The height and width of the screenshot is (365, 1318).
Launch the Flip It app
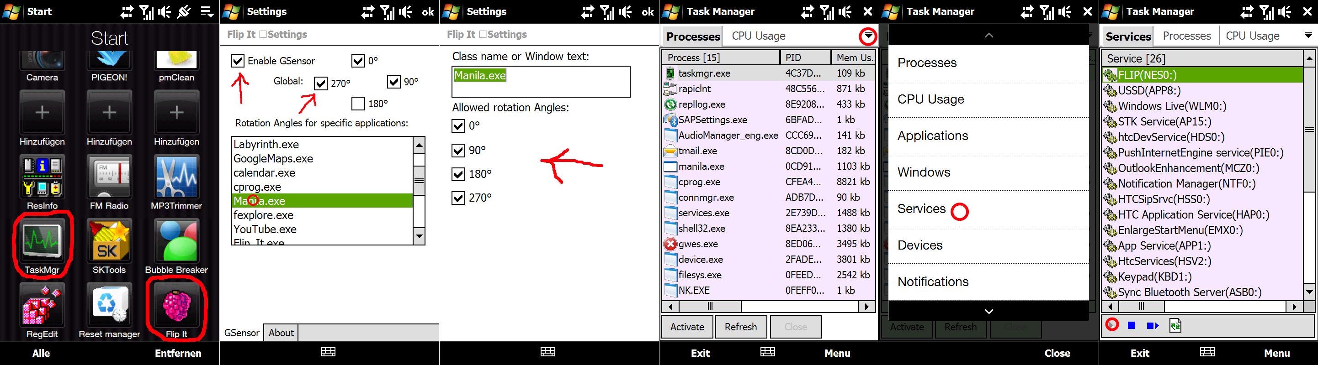point(176,304)
